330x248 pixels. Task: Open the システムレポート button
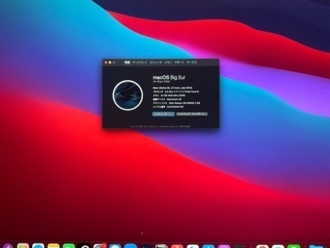click(x=163, y=114)
